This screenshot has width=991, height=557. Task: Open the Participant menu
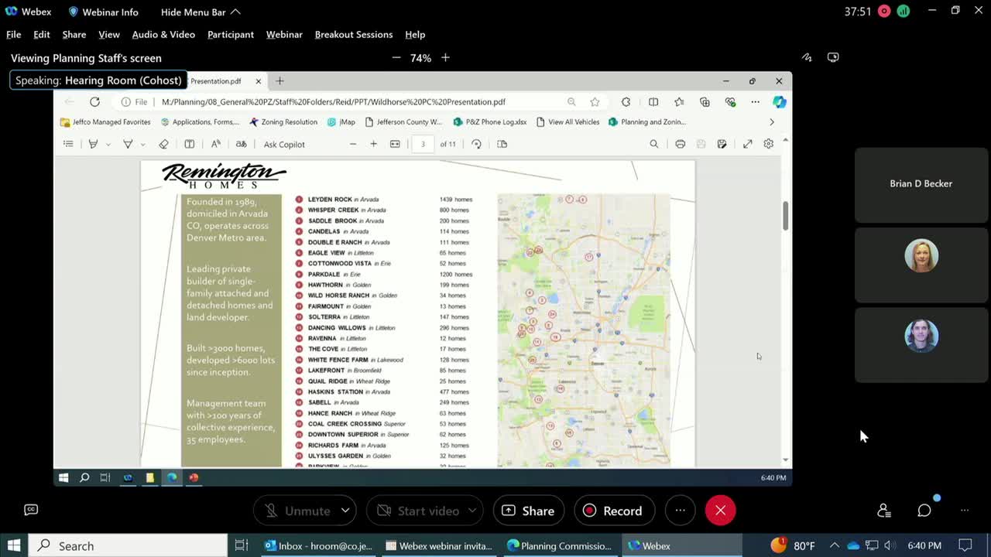pos(231,34)
